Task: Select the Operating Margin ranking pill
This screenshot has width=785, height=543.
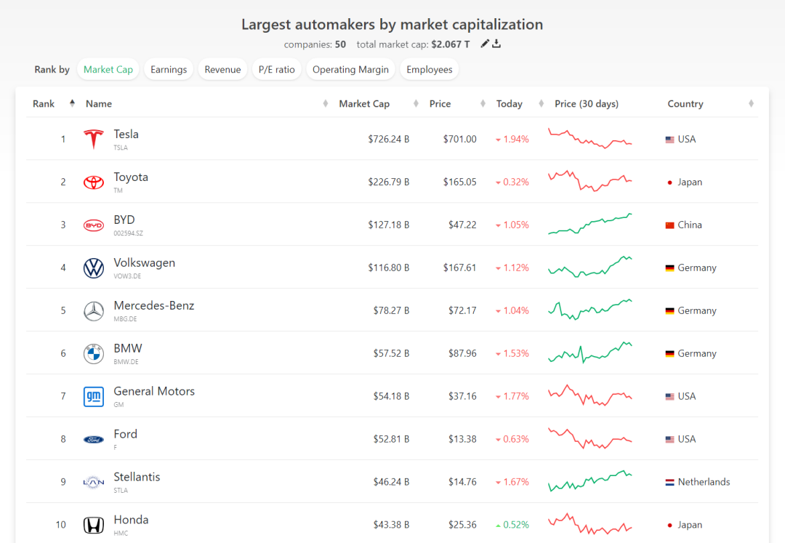Action: (350, 70)
